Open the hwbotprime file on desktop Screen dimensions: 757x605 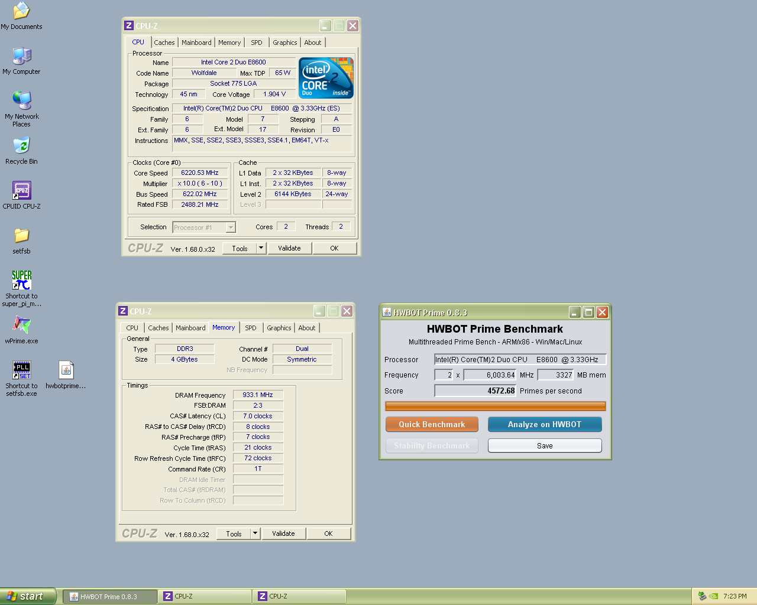coord(66,370)
